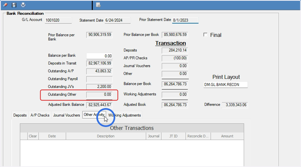The image size is (301, 167).
Task: Click AP/PR Checks value (100.00)
Action: 175,58
